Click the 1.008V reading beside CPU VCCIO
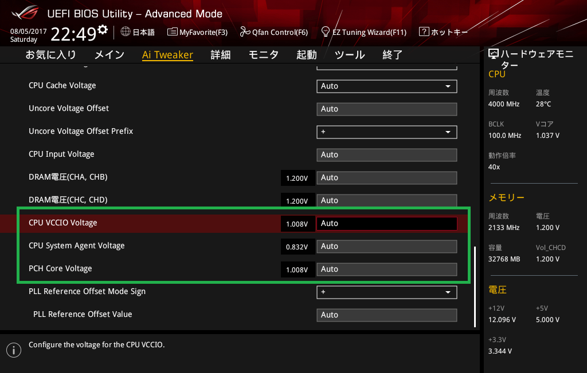 [298, 224]
